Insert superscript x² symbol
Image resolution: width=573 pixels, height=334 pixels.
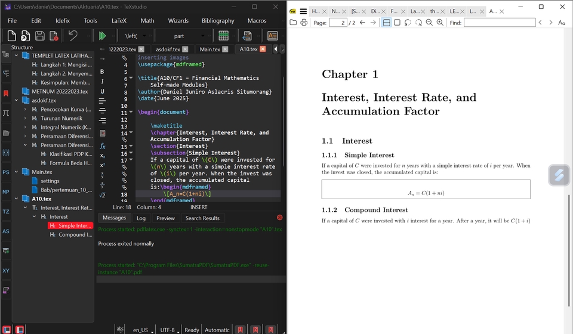pyautogui.click(x=102, y=165)
